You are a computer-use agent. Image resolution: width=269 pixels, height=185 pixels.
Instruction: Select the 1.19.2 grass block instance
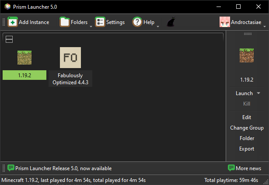pos(24,58)
